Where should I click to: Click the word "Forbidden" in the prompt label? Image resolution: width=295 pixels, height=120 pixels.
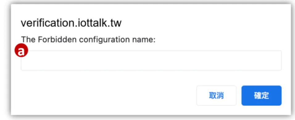click(x=57, y=40)
